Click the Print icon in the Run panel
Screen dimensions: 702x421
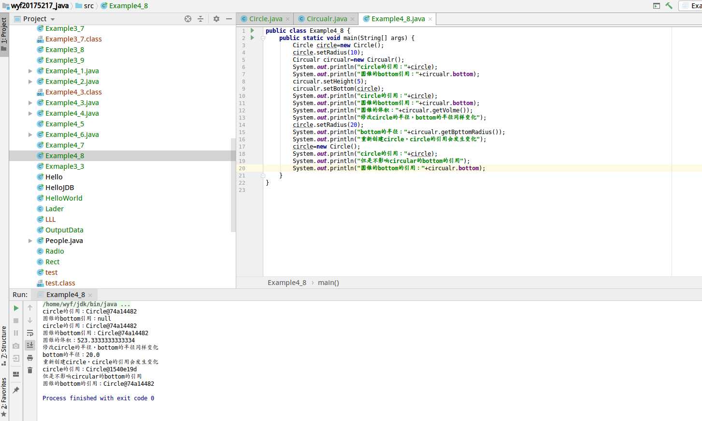(x=30, y=358)
